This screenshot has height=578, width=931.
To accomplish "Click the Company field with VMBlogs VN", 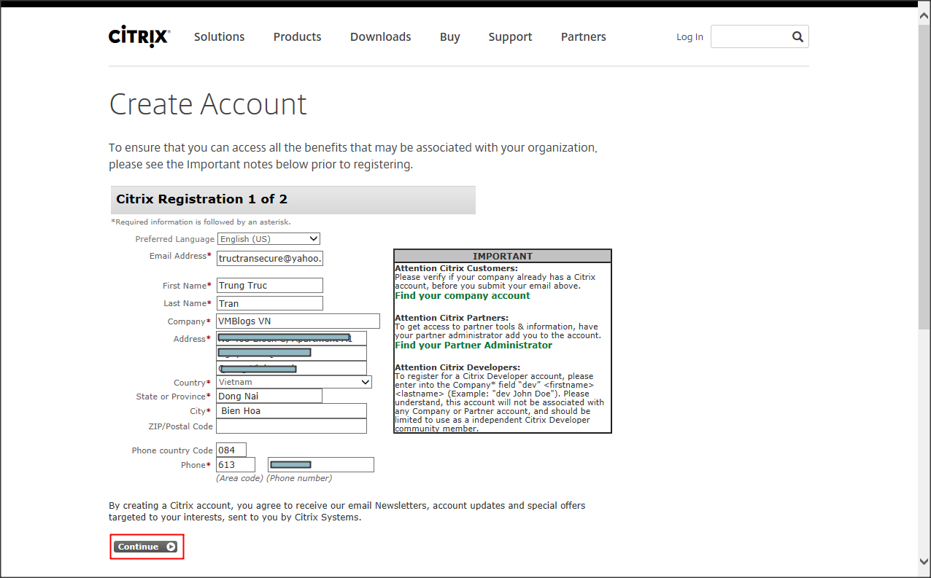I will 298,321.
